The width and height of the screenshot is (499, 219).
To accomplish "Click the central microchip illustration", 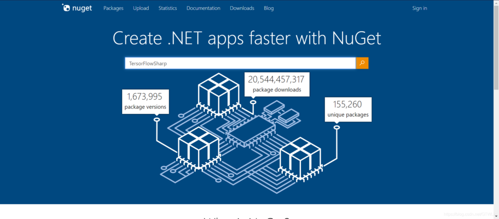I will click(x=251, y=133).
